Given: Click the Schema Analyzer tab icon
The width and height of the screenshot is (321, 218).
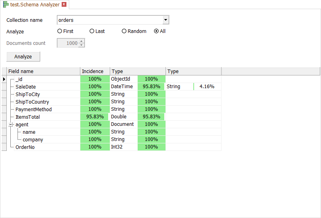Looking at the screenshot, I should click(6, 5).
